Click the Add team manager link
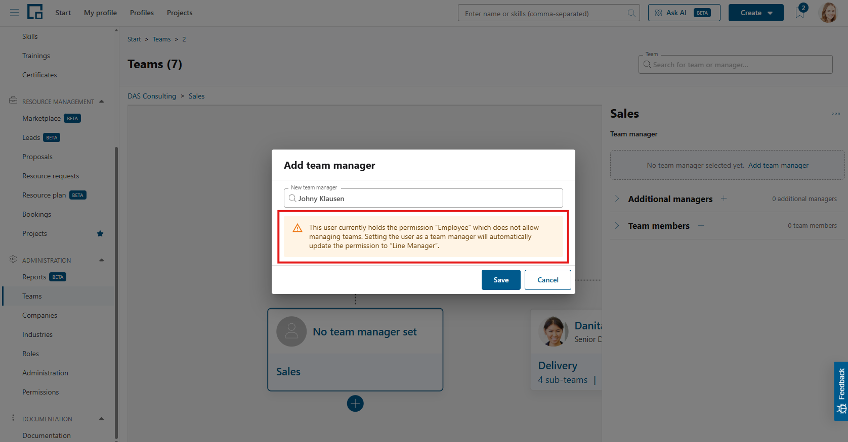The image size is (848, 442). click(778, 165)
